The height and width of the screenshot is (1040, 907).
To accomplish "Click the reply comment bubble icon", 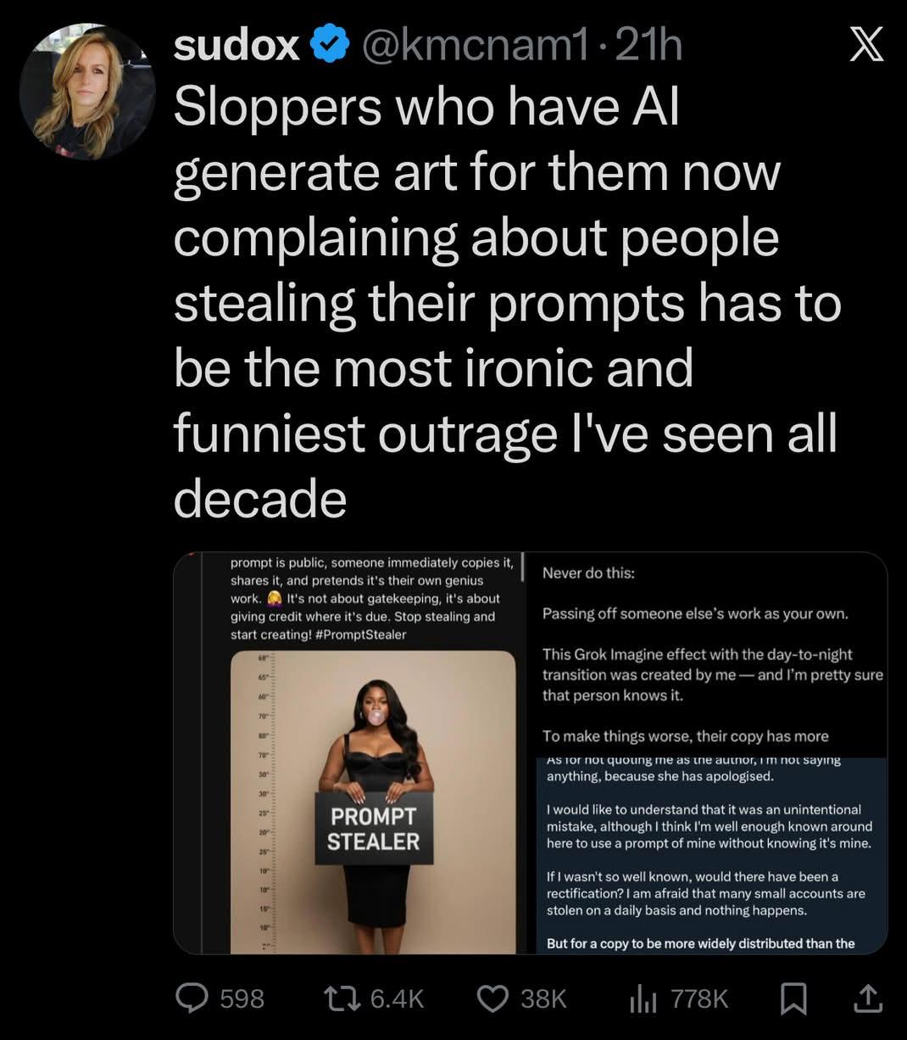I will [x=192, y=998].
